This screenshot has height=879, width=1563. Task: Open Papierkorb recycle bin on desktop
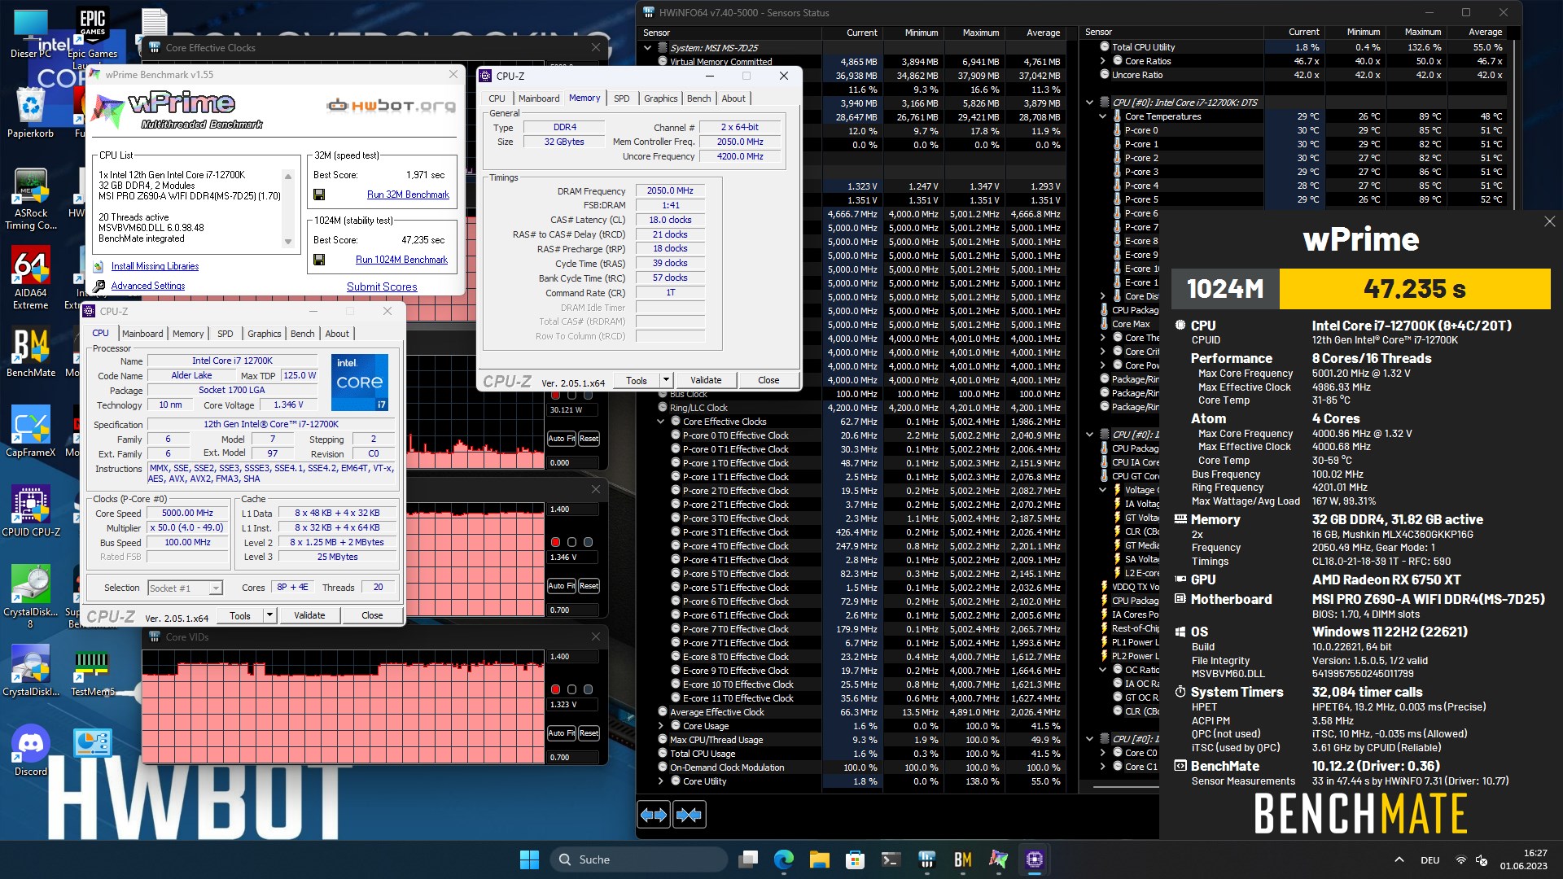31,112
